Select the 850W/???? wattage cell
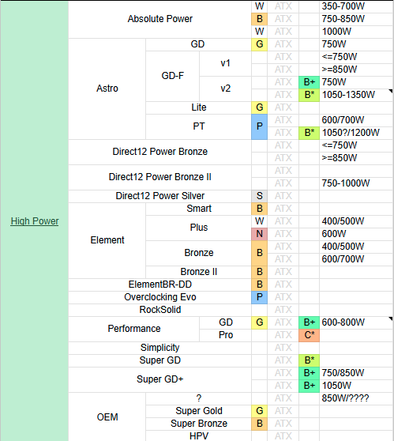Viewport: 394px width, 441px height. point(356,398)
